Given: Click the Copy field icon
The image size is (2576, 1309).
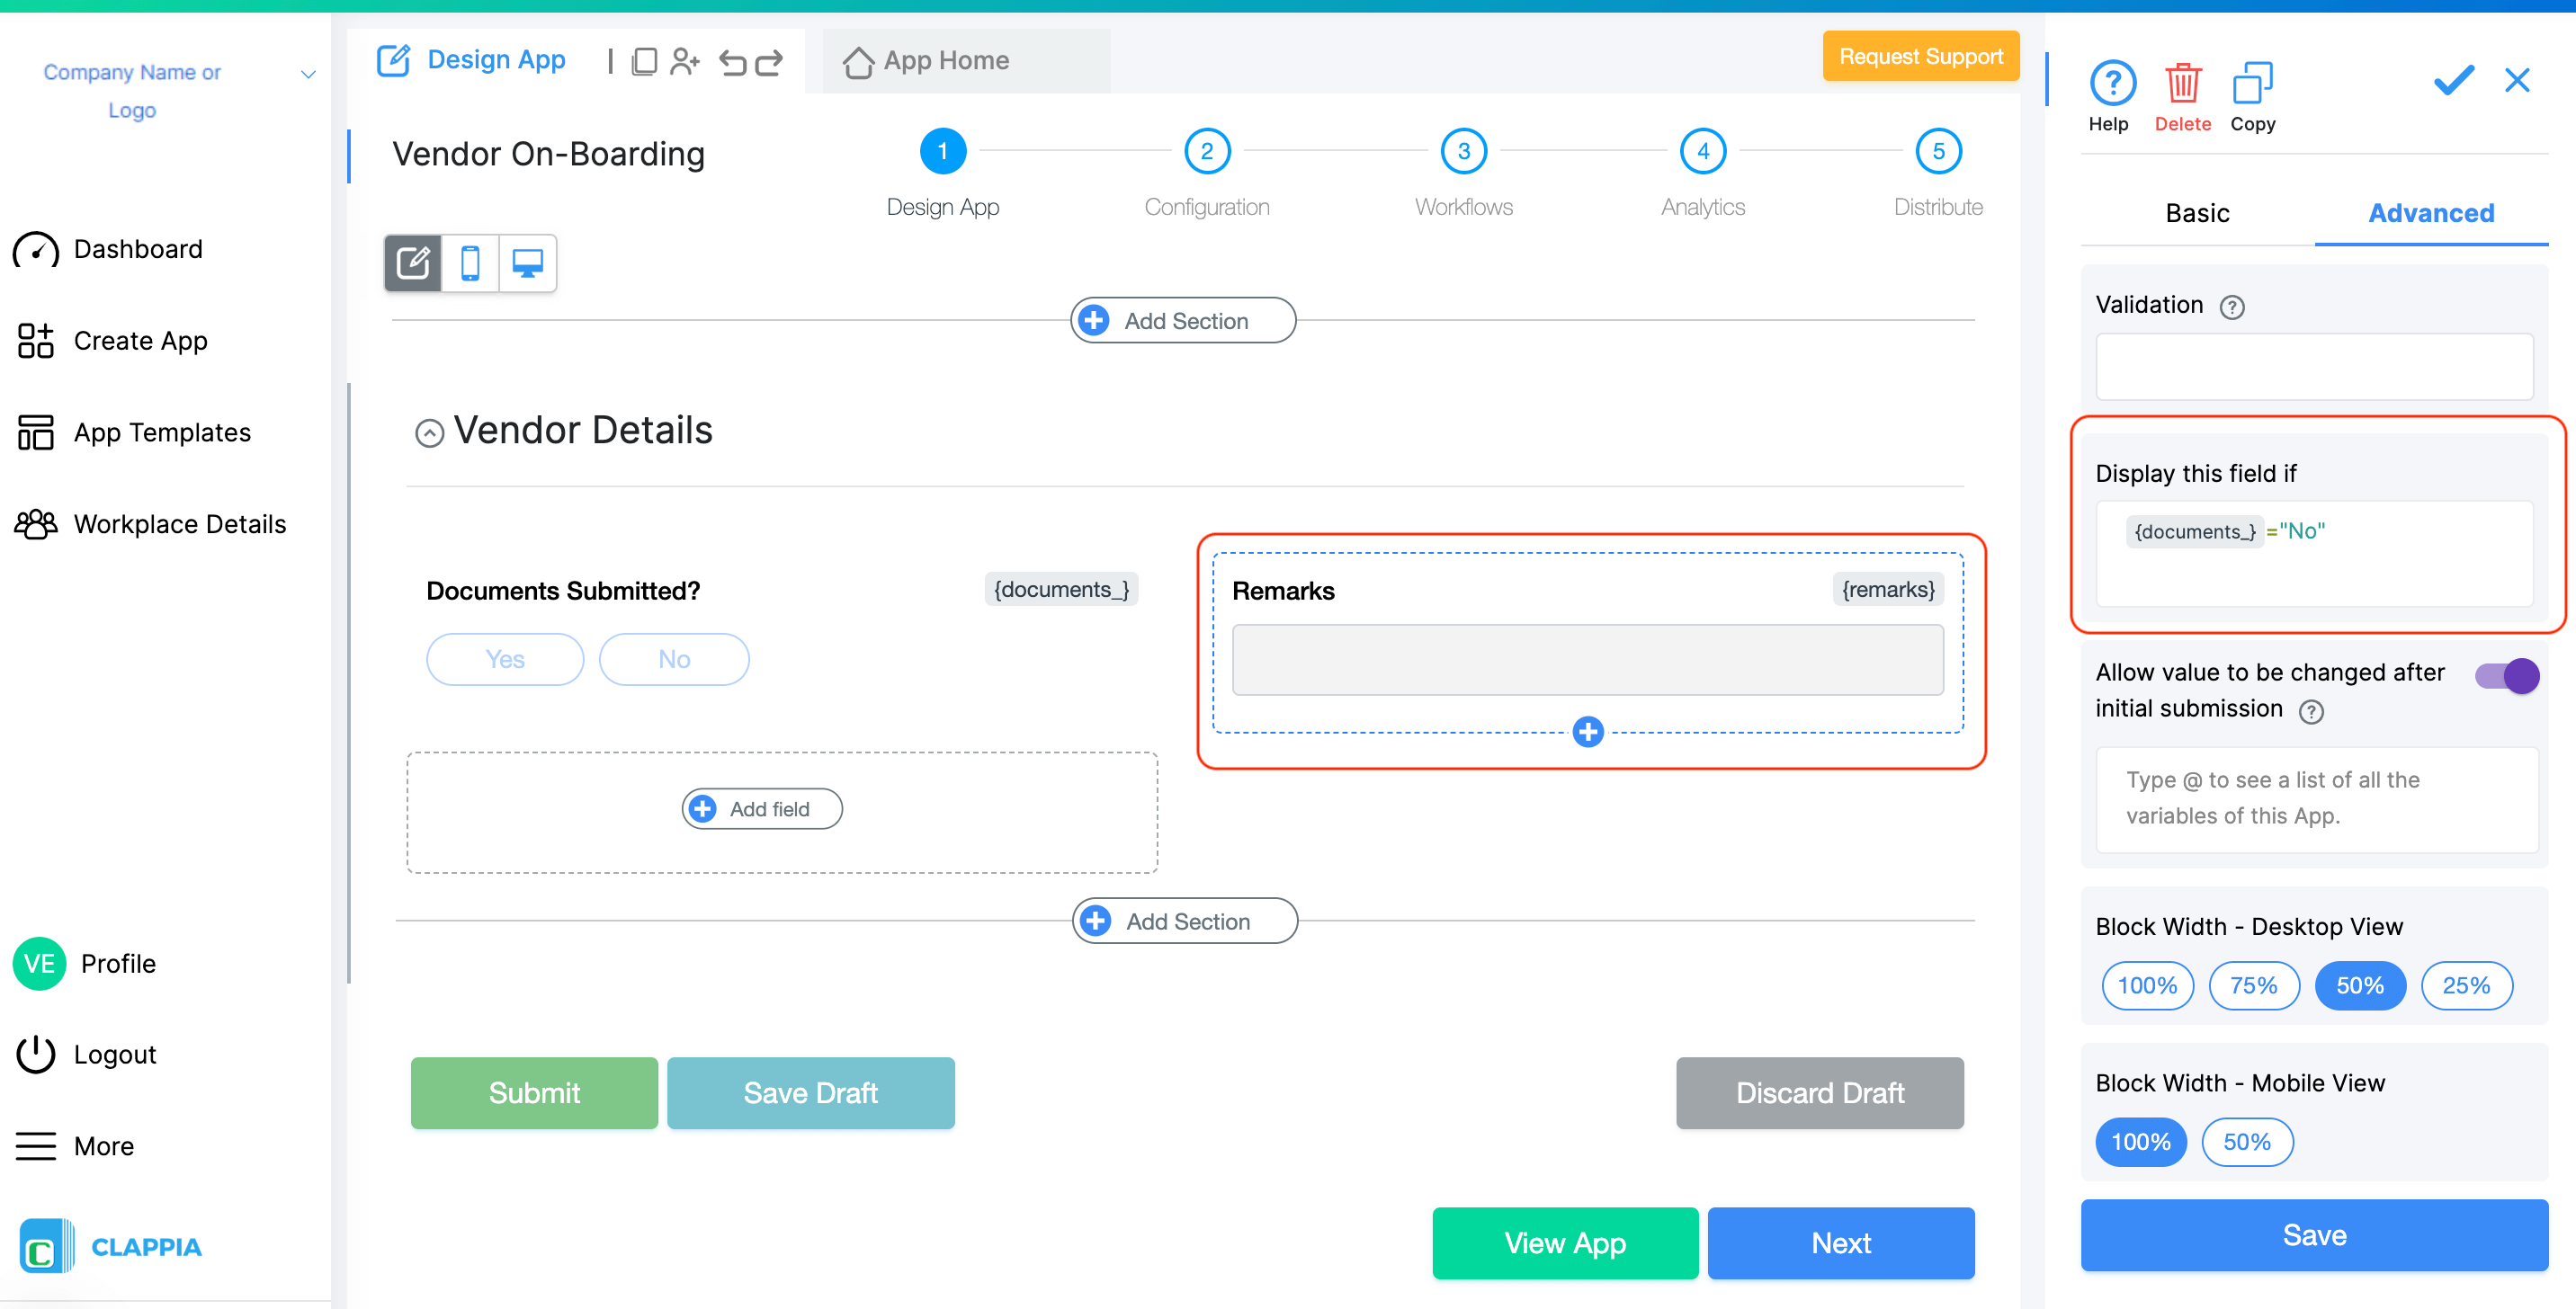Looking at the screenshot, I should (2251, 84).
